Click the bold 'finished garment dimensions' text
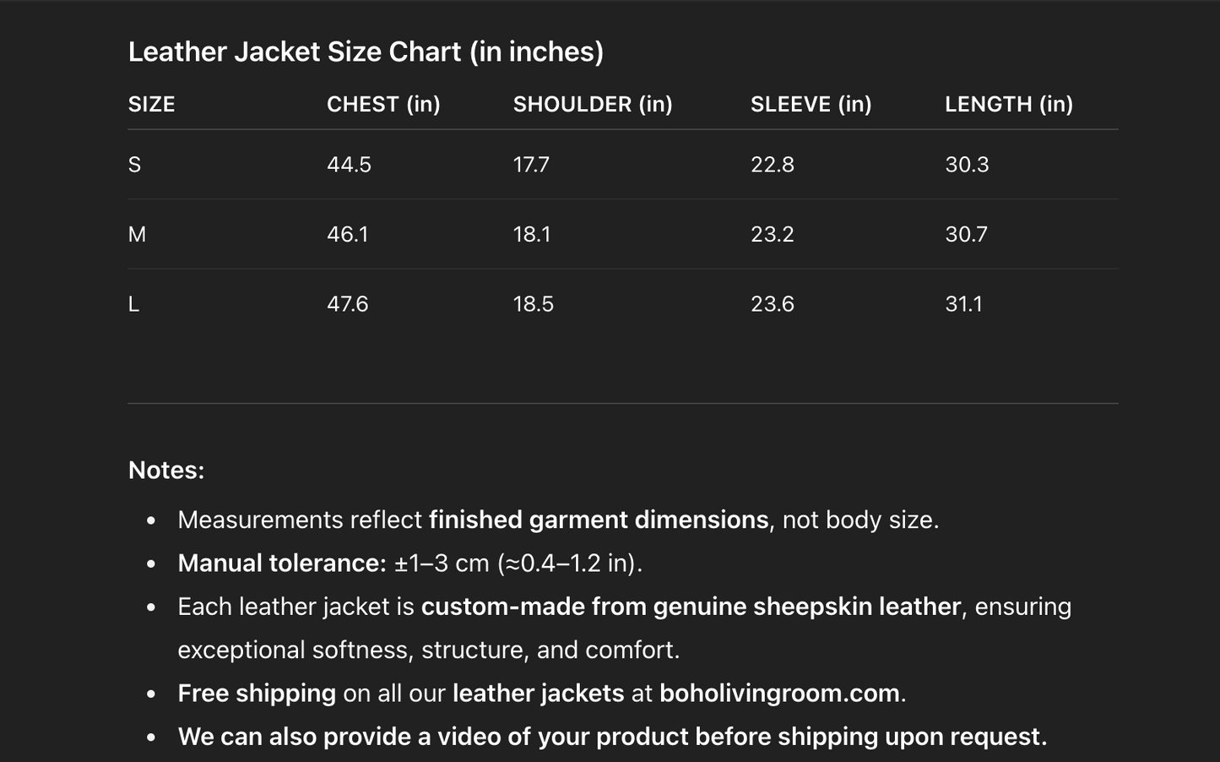 pyautogui.click(x=599, y=520)
